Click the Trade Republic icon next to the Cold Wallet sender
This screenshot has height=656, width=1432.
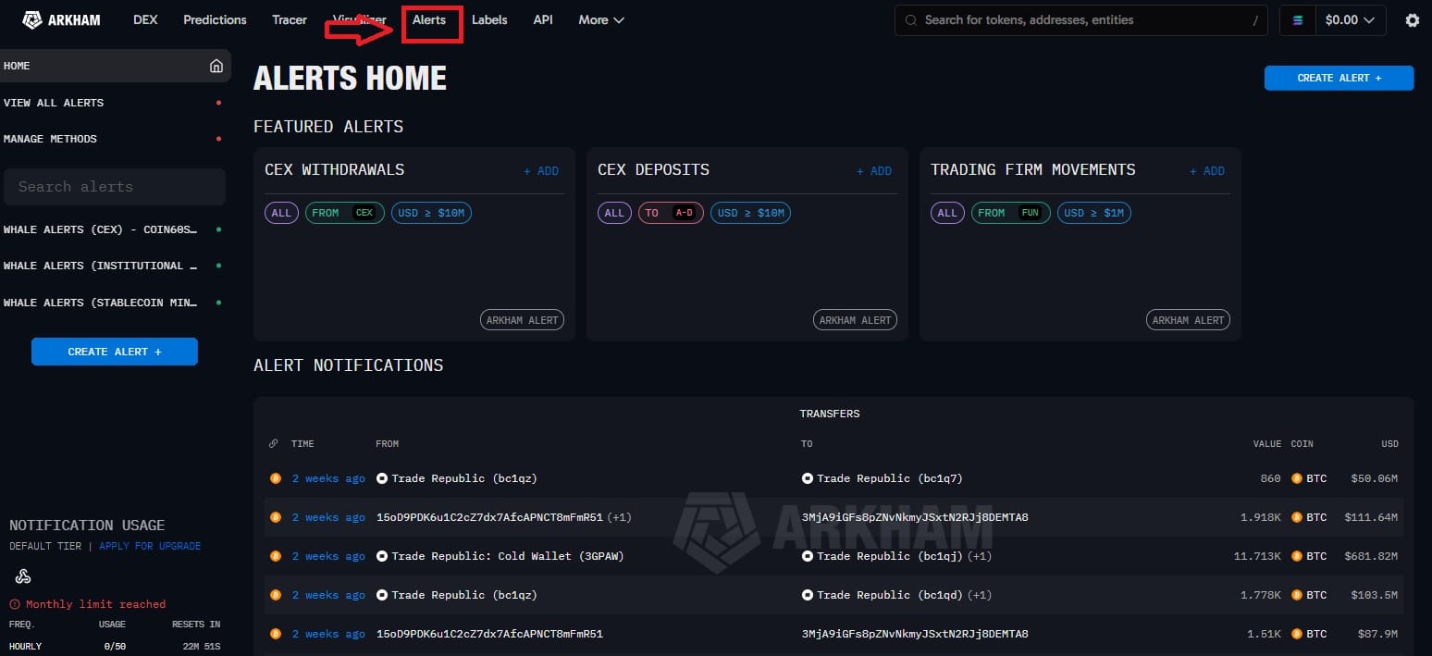(382, 556)
